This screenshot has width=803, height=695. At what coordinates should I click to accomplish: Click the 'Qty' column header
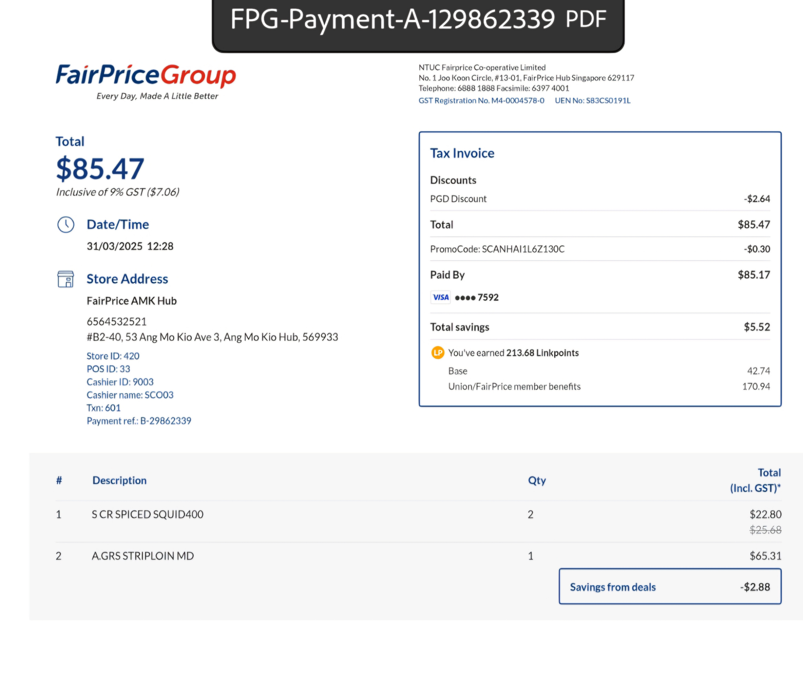536,480
